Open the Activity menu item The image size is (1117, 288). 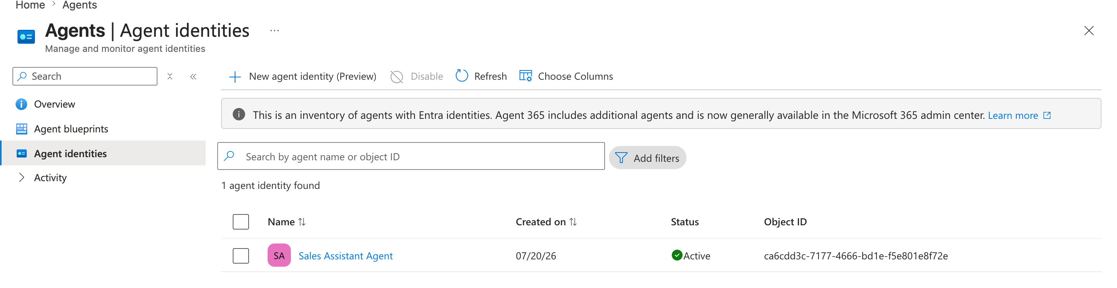50,178
